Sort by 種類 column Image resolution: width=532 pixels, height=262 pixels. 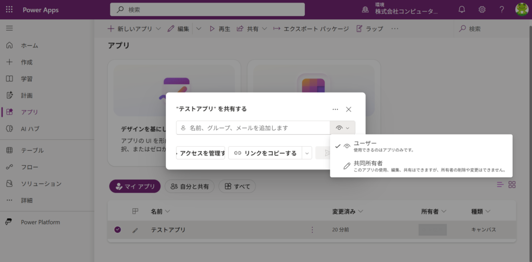[x=481, y=212]
